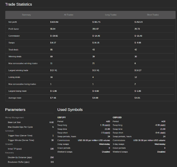Click short trades net profit $ 252.23
177x167 pixels.
pos(139,22)
